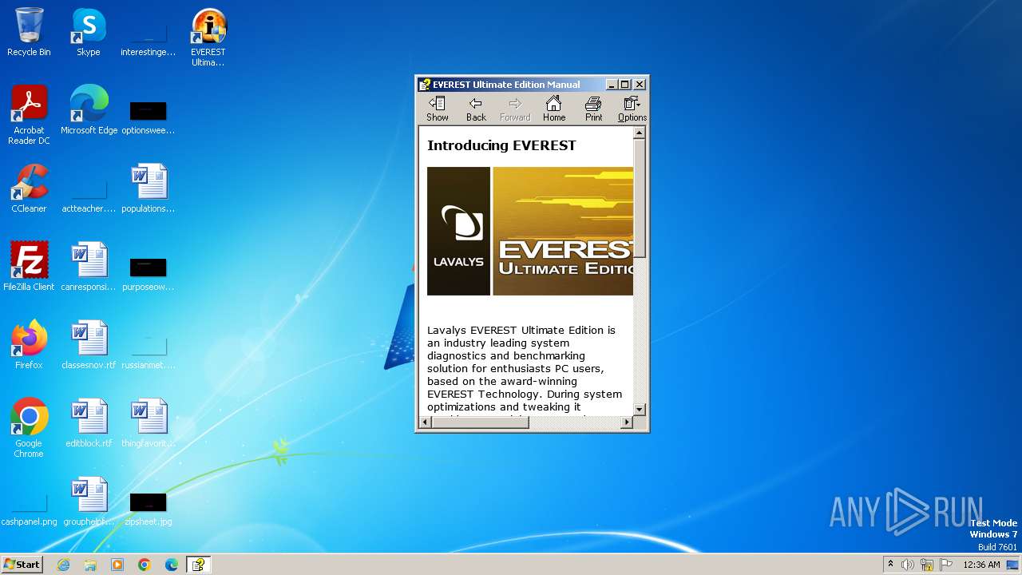The width and height of the screenshot is (1022, 575).
Task: Open Windows Explorer from the taskbar
Action: [90, 565]
